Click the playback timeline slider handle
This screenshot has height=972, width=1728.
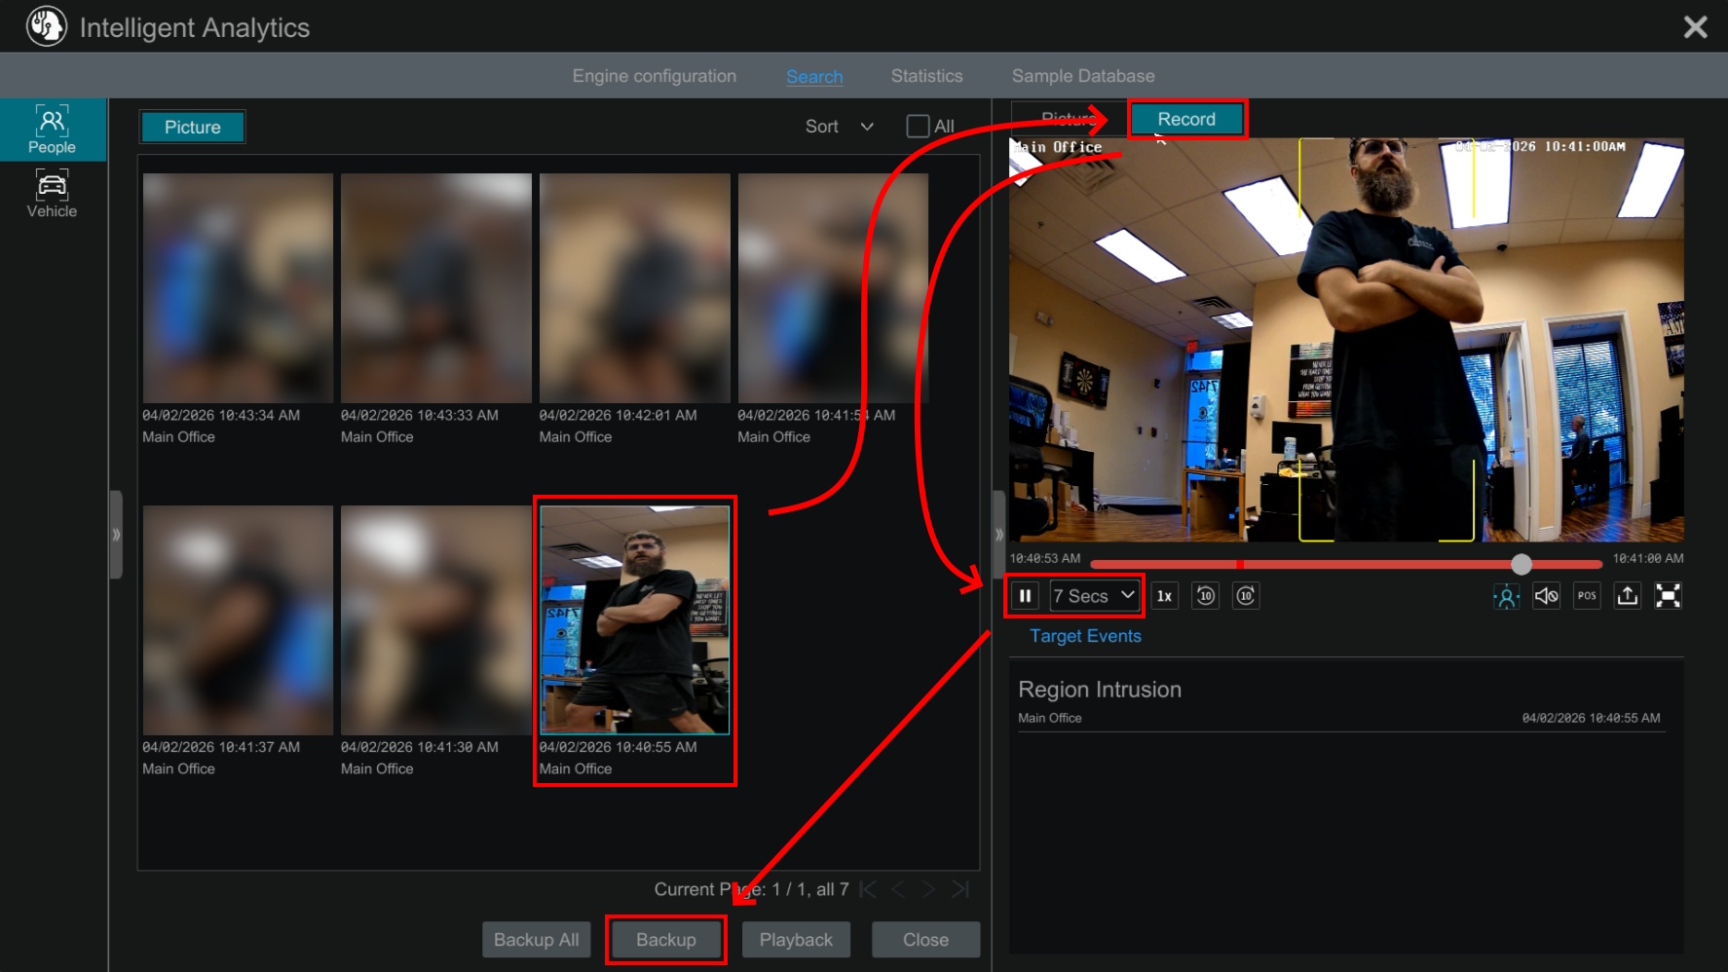(1521, 564)
